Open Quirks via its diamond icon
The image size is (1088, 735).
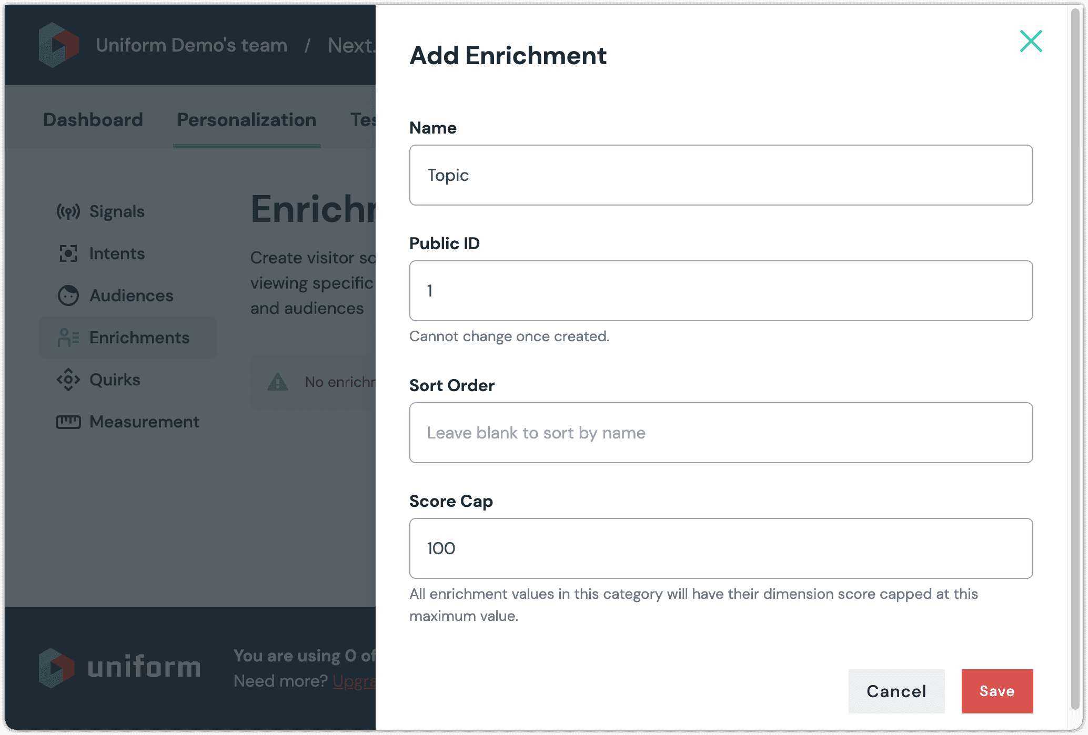67,380
